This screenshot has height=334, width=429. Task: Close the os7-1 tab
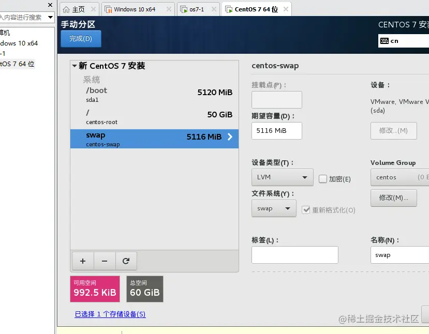214,9
